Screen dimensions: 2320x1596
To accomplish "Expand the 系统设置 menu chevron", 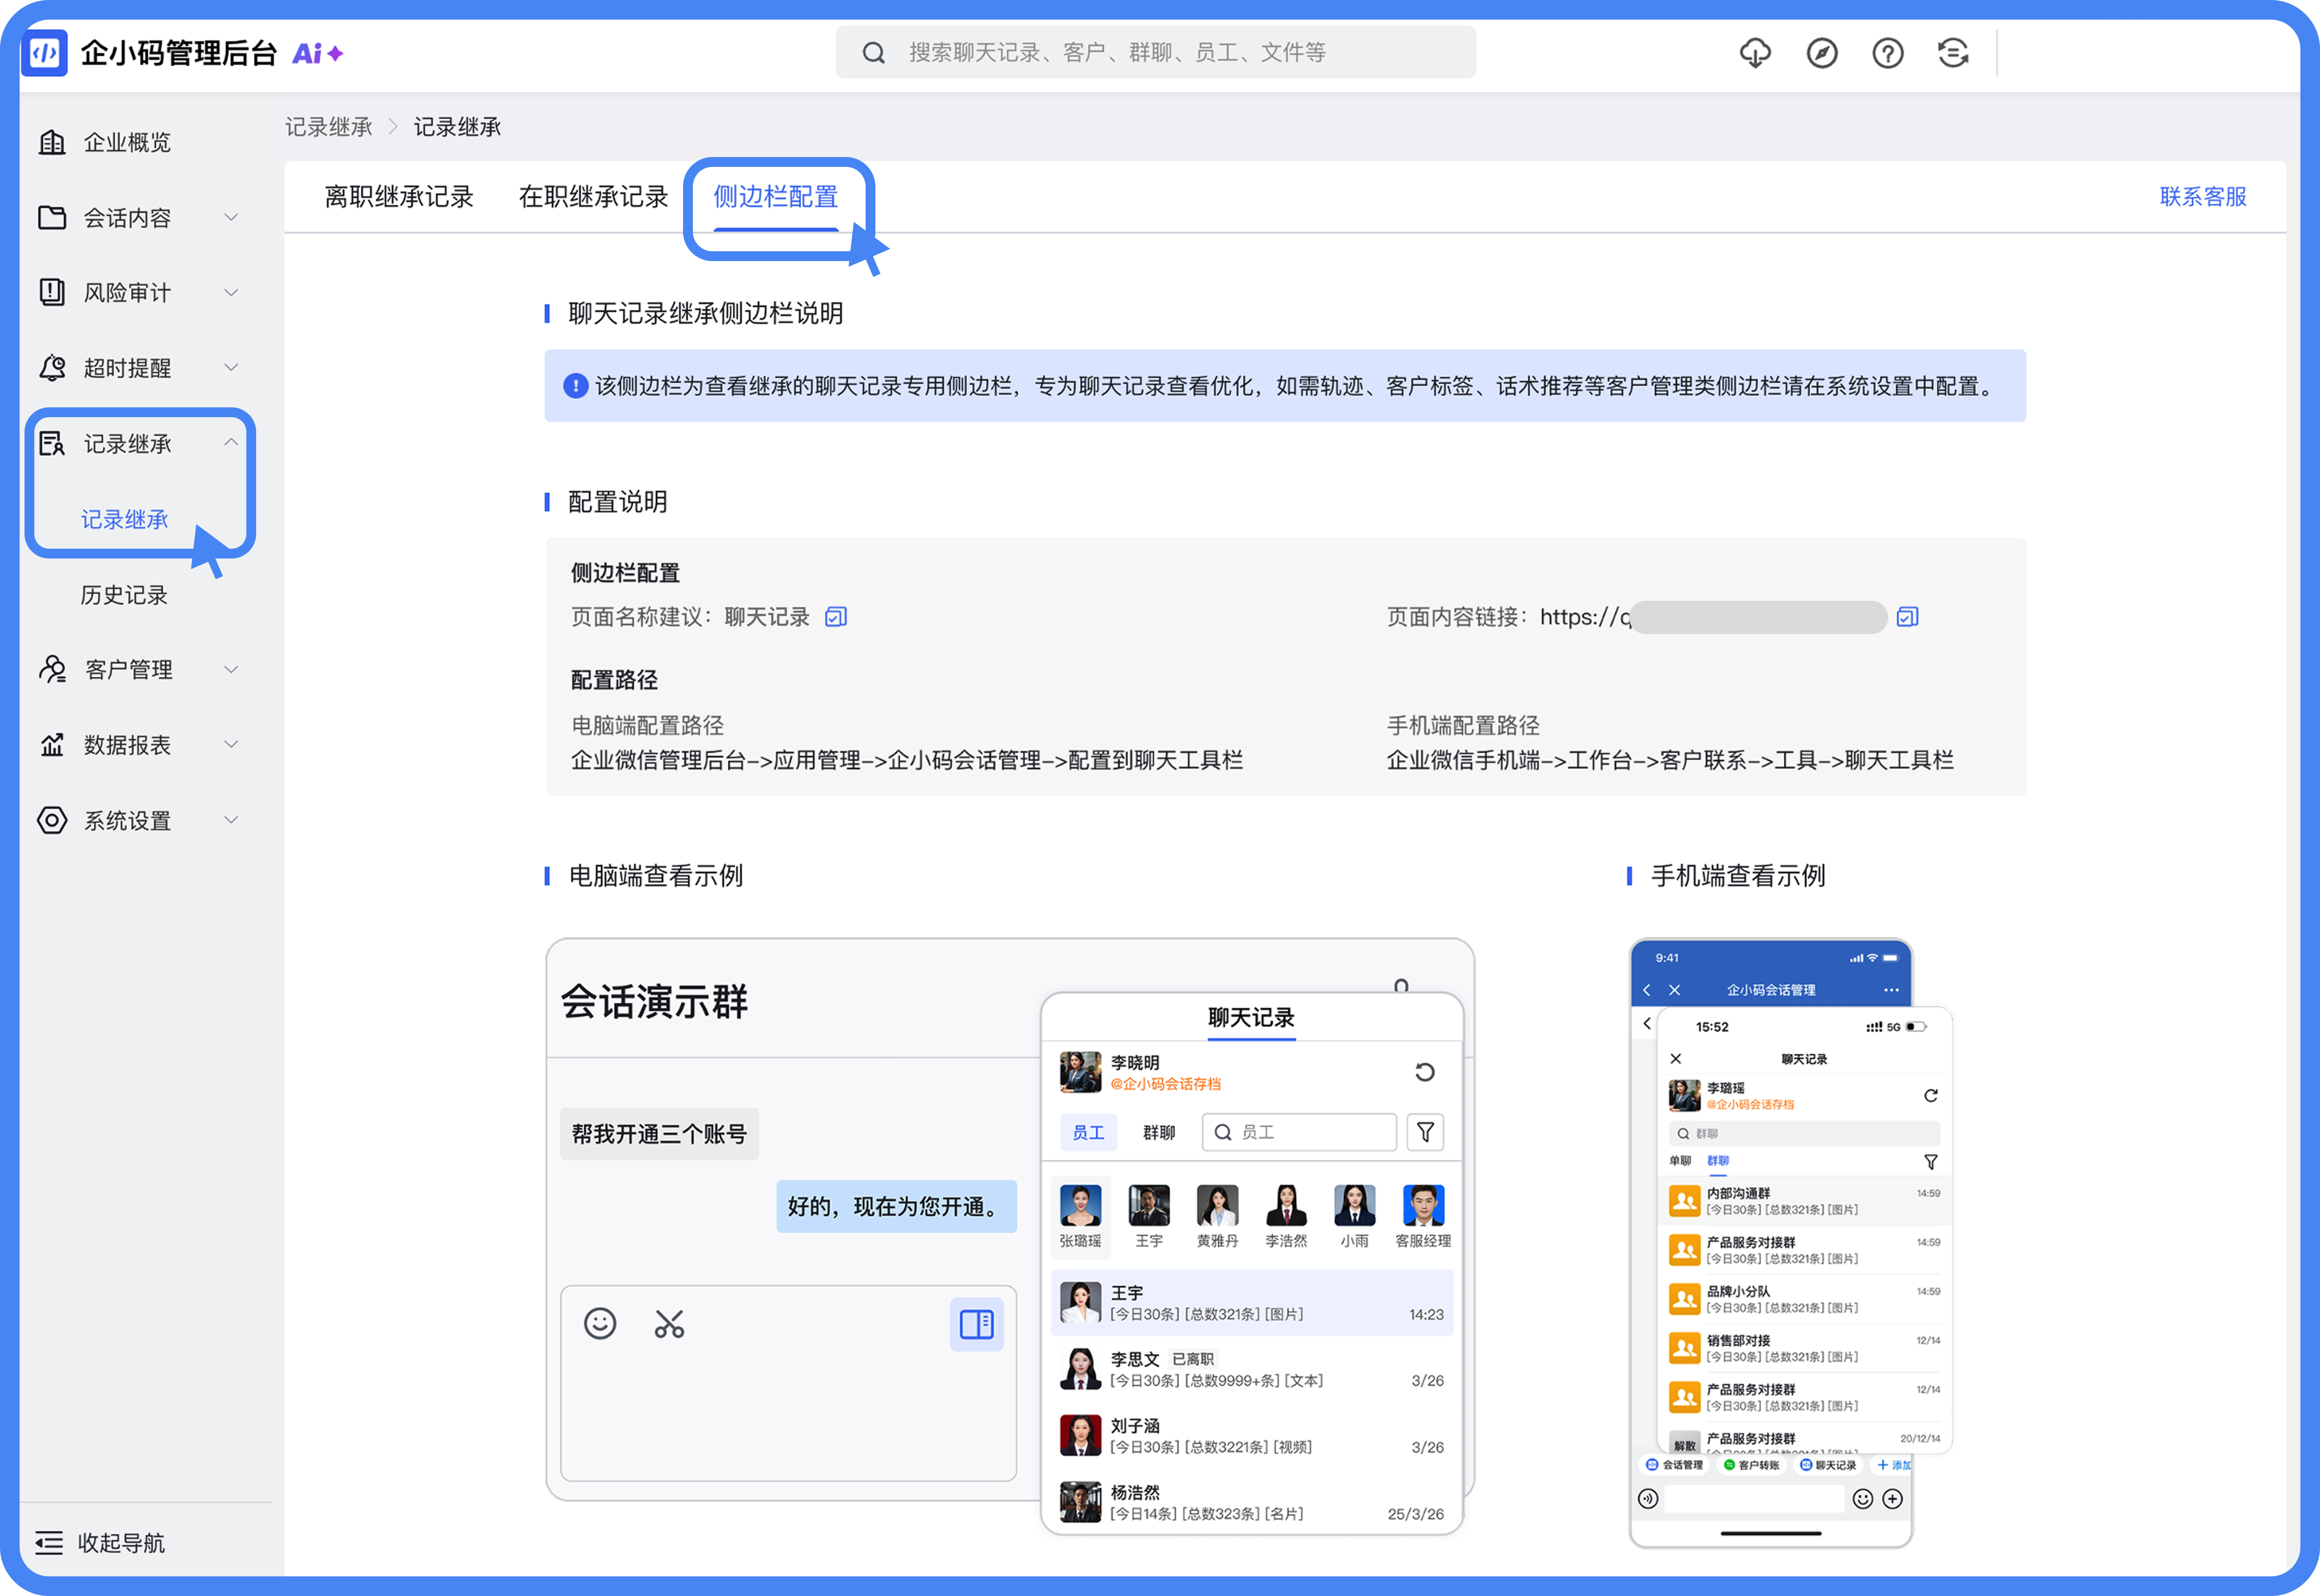I will (231, 820).
